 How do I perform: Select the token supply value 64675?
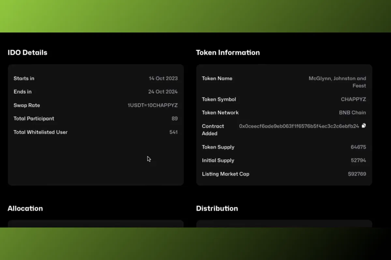click(358, 147)
